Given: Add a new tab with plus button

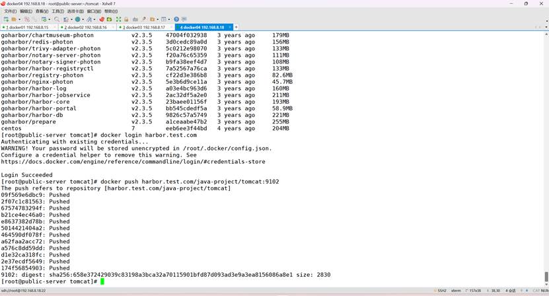Looking at the screenshot, I should click(x=236, y=27).
